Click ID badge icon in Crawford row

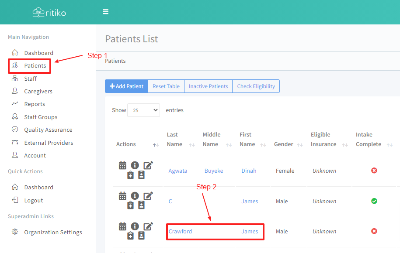coord(141,236)
